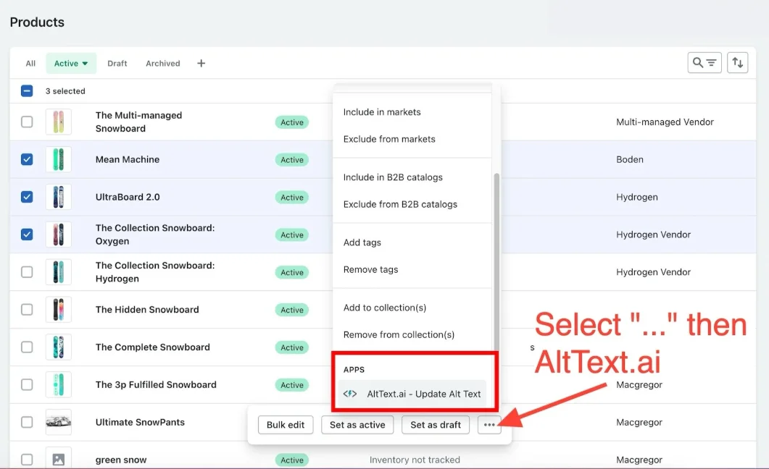Choose Add tags from the menu
The width and height of the screenshot is (769, 469).
[362, 242]
